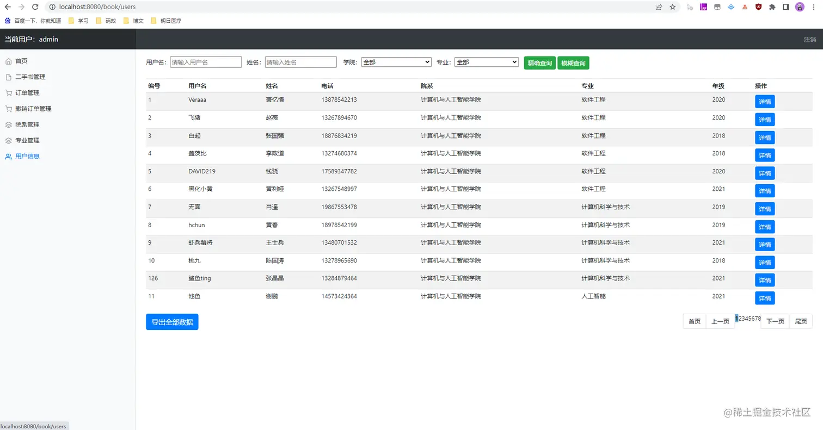Click the name 张国强
Image resolution: width=823 pixels, height=430 pixels.
click(x=275, y=135)
